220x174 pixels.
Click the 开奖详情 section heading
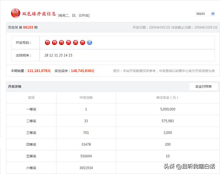tap(14, 87)
